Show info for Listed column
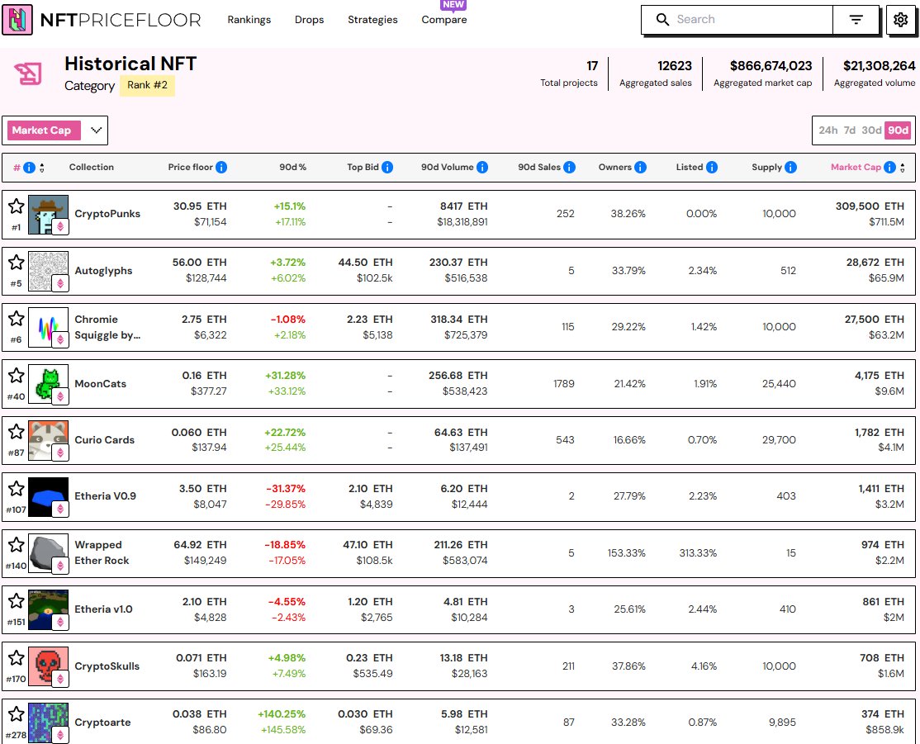This screenshot has height=744, width=920. (x=712, y=168)
